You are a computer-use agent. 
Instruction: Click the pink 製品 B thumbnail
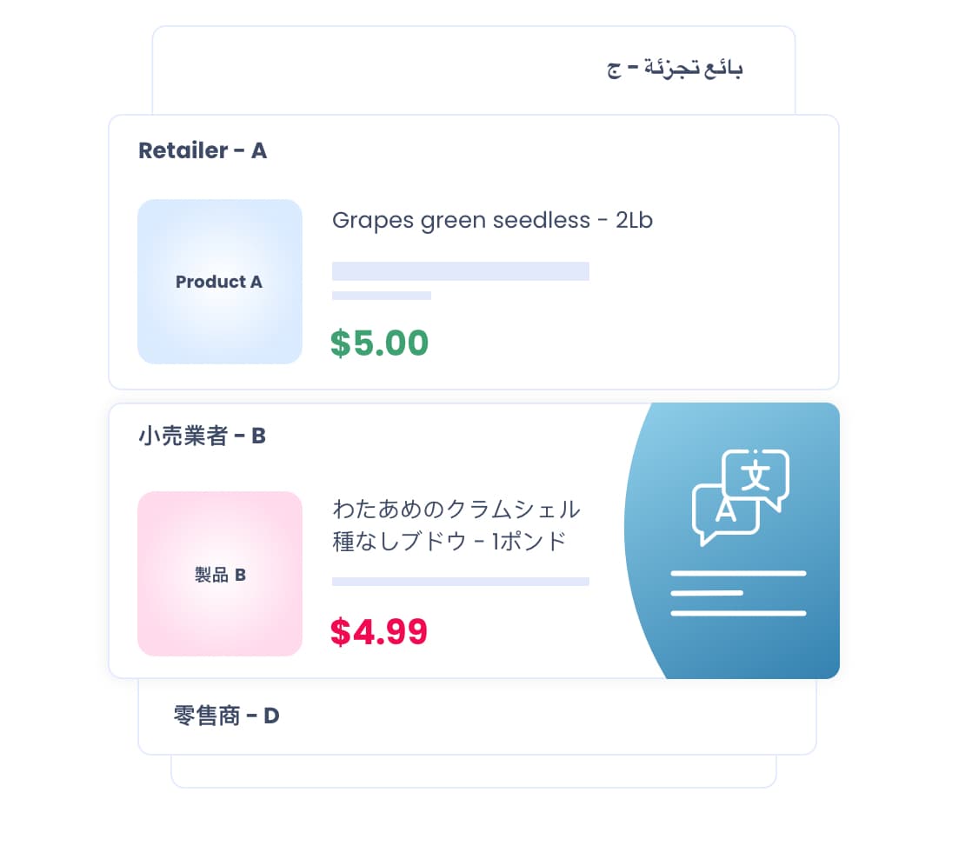click(x=219, y=574)
